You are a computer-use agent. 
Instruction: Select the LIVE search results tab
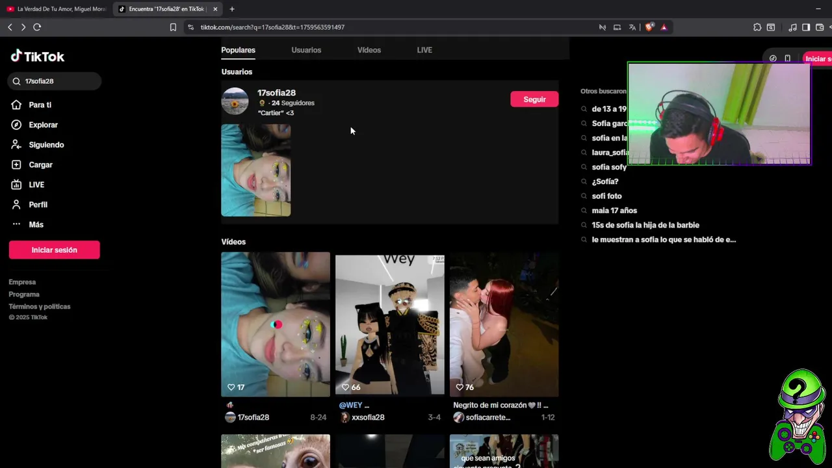tap(424, 50)
